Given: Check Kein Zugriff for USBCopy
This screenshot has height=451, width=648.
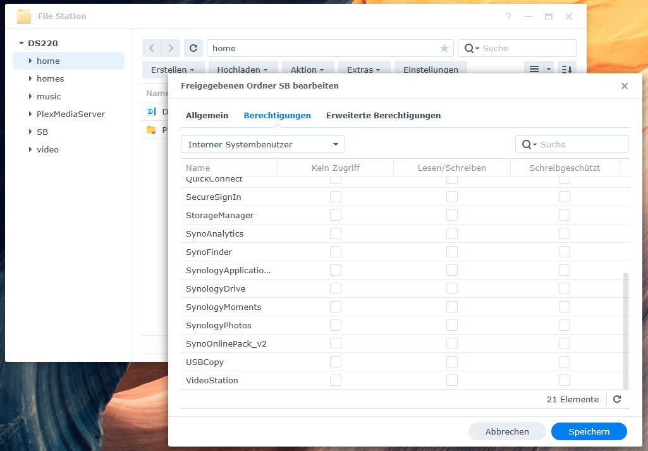Looking at the screenshot, I should click(336, 362).
